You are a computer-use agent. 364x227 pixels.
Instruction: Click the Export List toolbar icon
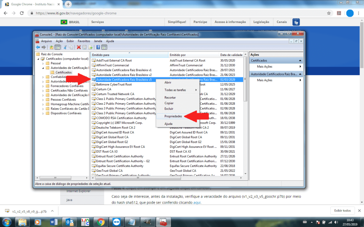(90, 47)
